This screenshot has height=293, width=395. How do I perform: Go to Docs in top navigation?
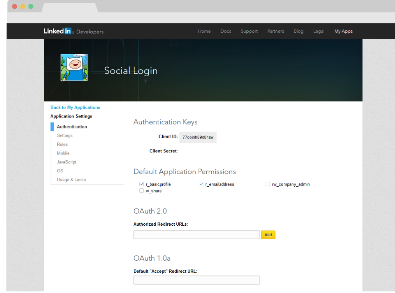coord(226,31)
